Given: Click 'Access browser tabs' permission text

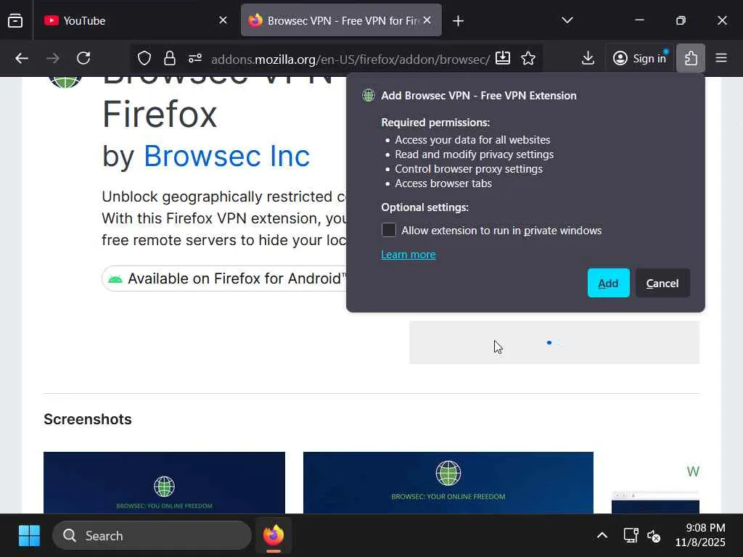Looking at the screenshot, I should coord(443,183).
